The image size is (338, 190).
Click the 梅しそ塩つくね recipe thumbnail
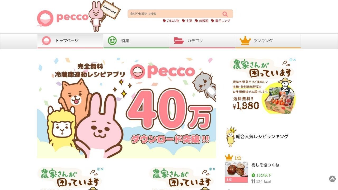(x=236, y=172)
